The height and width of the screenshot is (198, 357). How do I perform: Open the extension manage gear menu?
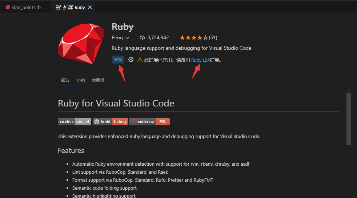[x=131, y=60]
